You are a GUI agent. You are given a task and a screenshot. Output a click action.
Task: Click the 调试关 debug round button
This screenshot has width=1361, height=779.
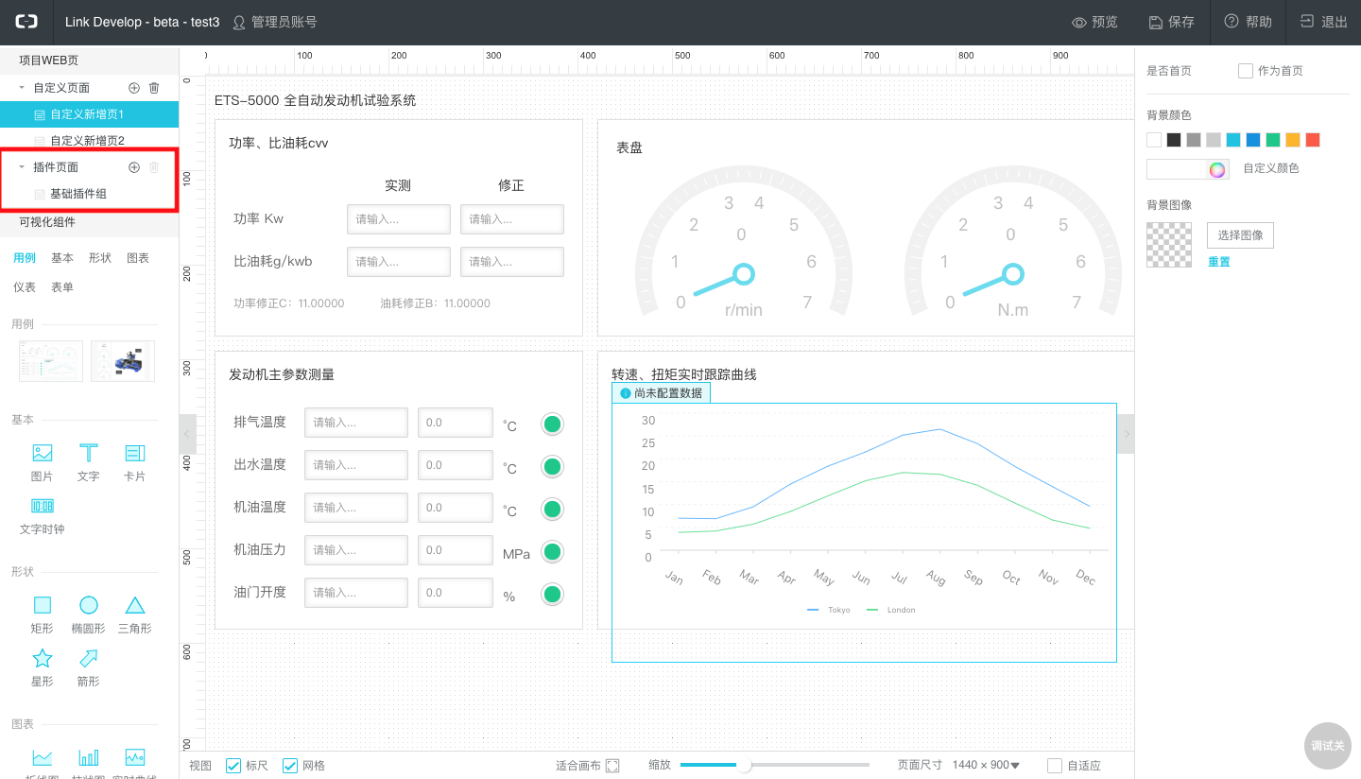tap(1327, 745)
